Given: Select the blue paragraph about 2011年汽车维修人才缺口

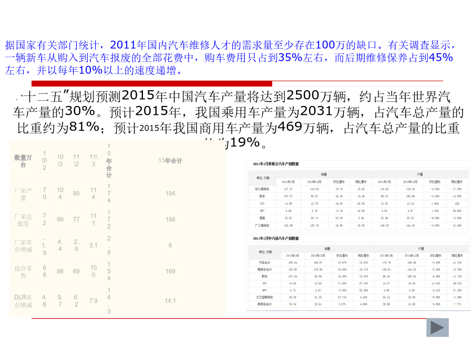Looking at the screenshot, I should click(x=229, y=58).
